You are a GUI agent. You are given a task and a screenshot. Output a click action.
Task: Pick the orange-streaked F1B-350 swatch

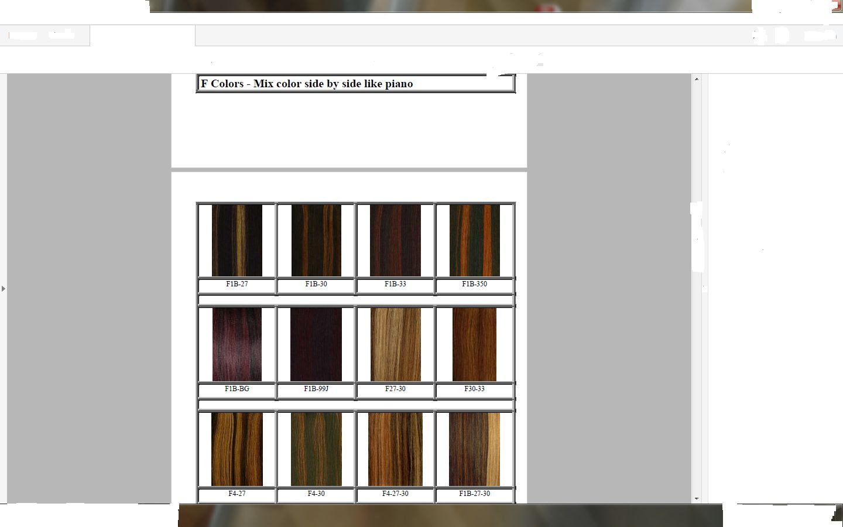475,240
